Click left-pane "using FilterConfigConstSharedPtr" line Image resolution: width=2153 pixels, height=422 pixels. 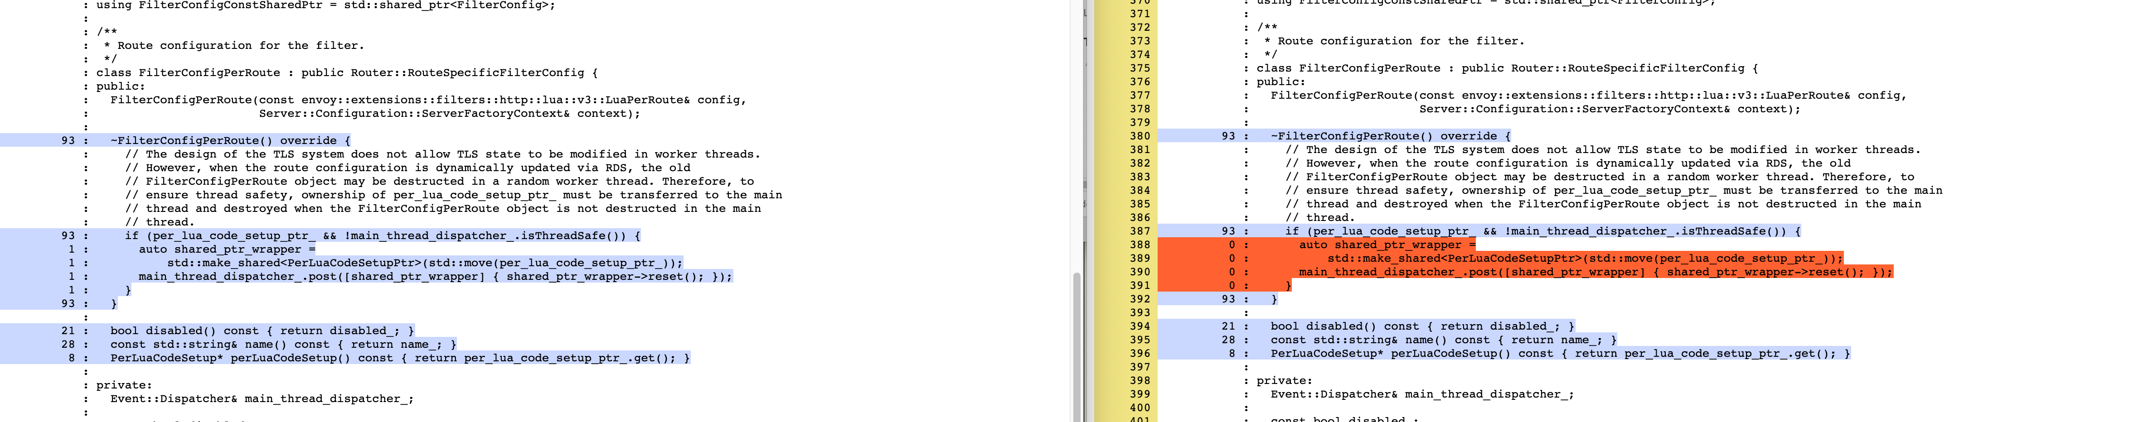click(x=325, y=5)
